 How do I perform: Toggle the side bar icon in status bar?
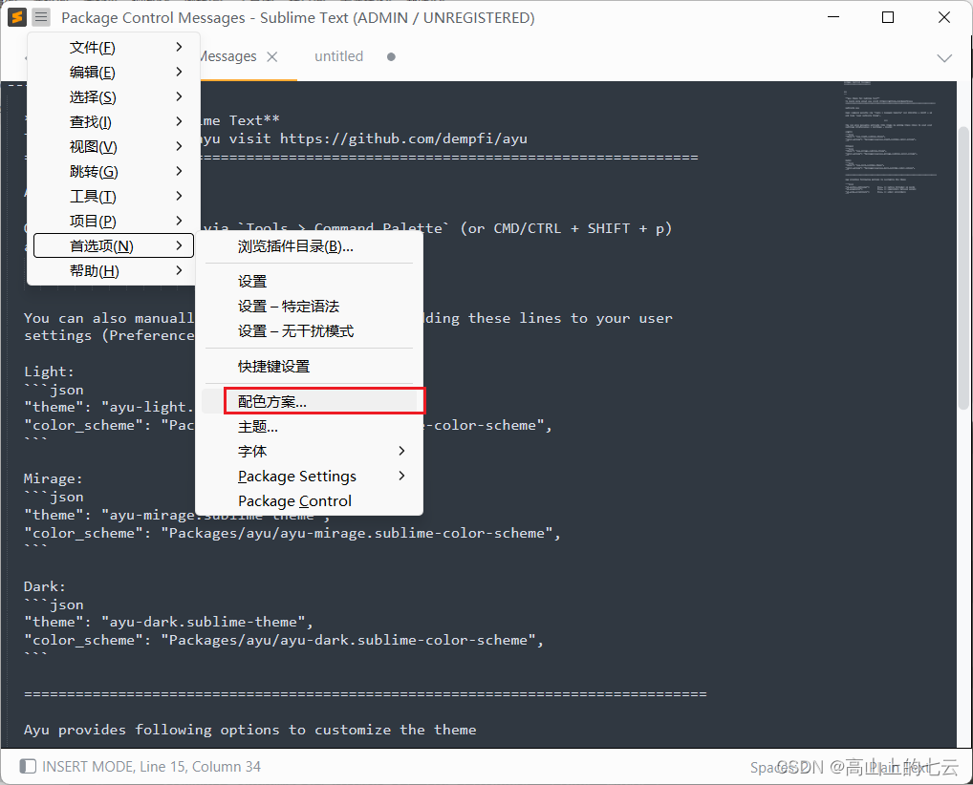(x=28, y=767)
